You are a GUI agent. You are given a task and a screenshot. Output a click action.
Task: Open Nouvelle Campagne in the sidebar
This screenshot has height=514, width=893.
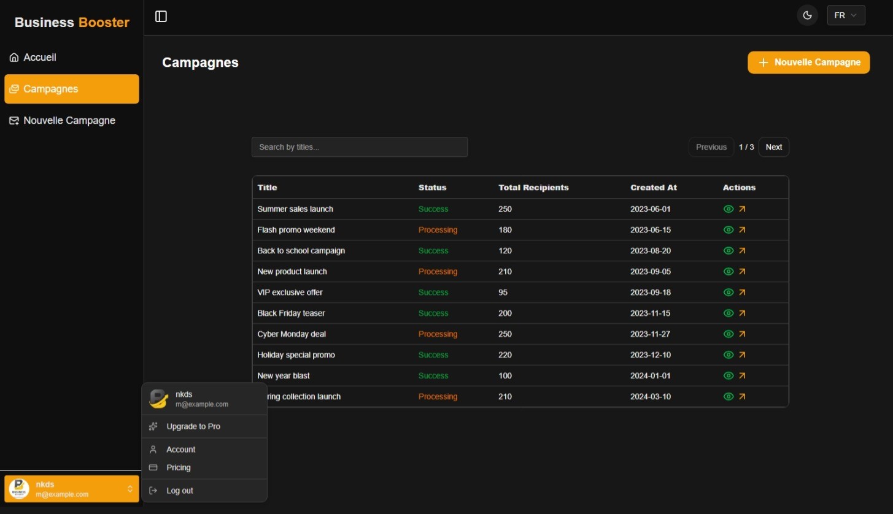69,121
